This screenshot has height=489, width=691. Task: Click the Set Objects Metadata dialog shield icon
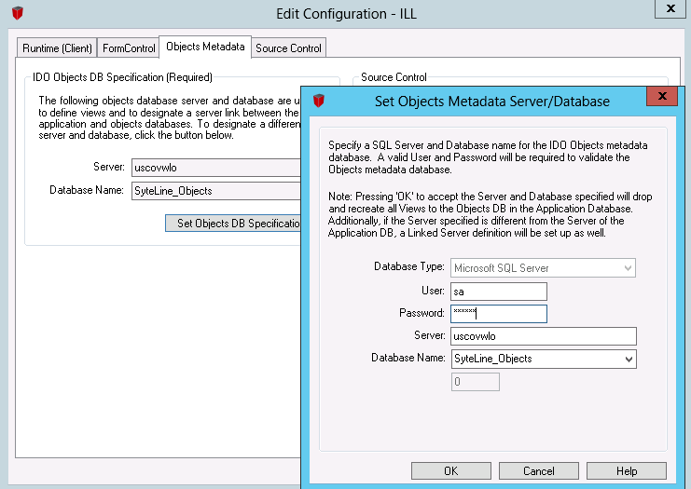click(320, 101)
